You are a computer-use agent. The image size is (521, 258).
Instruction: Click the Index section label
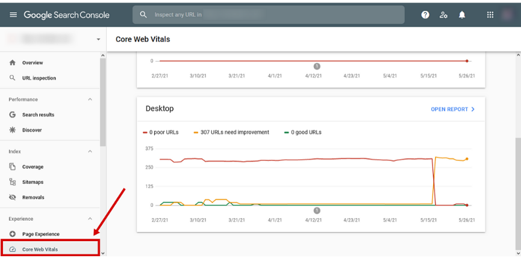[x=14, y=151]
